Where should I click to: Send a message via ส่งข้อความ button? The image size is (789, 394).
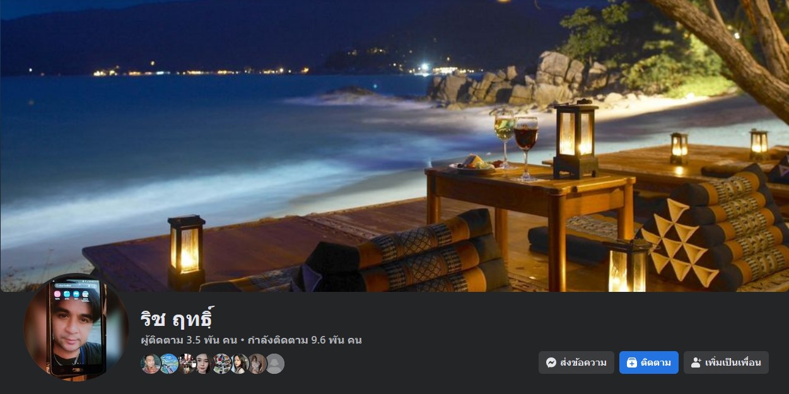point(576,362)
